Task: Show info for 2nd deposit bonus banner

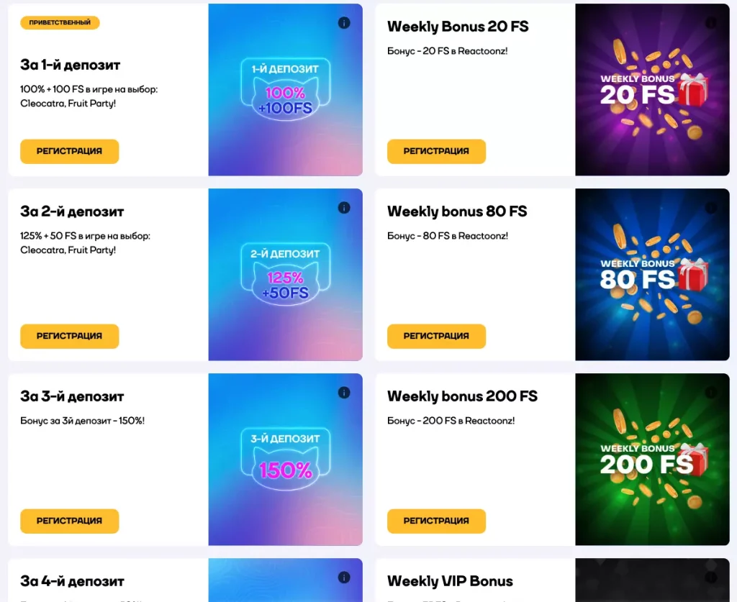Action: [344, 208]
